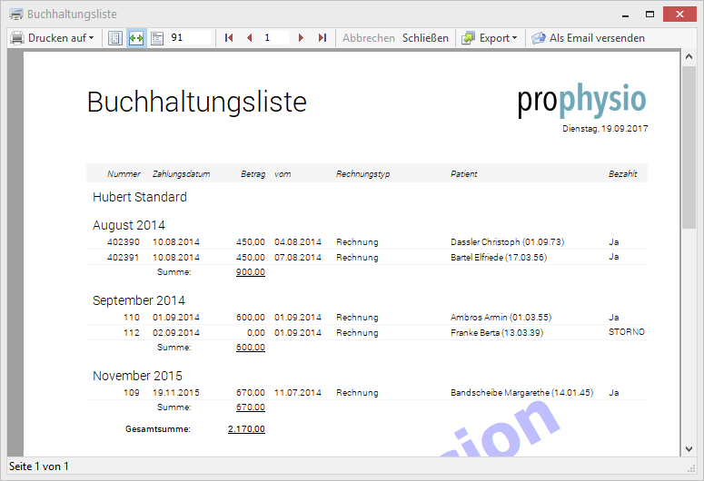Click the Schließen button
704x481 pixels.
click(425, 38)
